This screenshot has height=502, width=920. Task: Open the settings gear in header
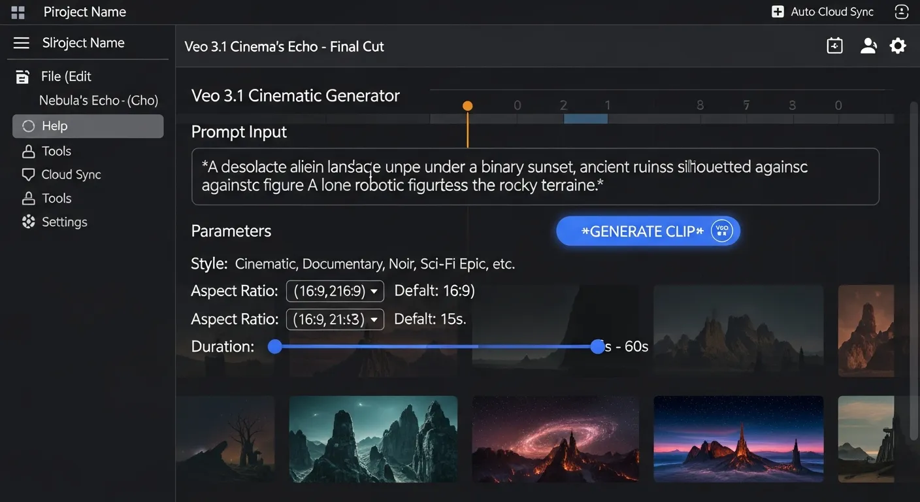coord(898,46)
